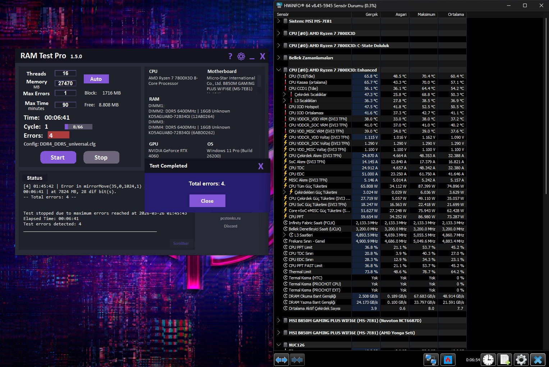Click the flame chip icon in HWiNFO

(x=448, y=359)
